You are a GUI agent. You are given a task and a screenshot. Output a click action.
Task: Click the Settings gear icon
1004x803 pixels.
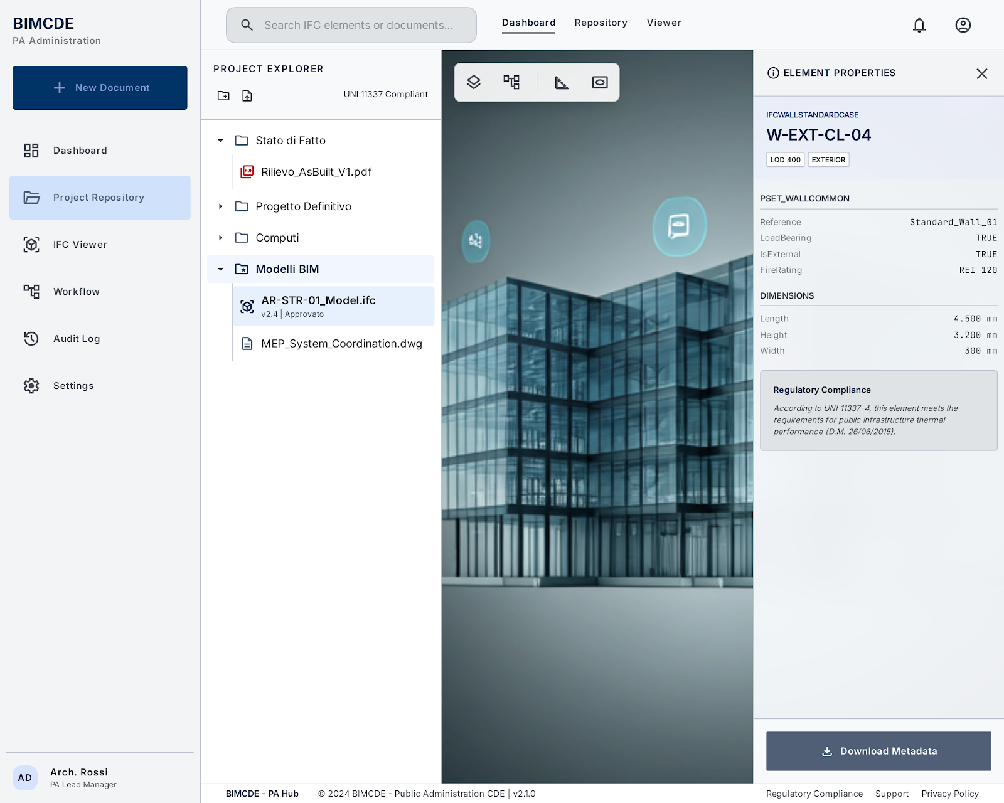(31, 386)
